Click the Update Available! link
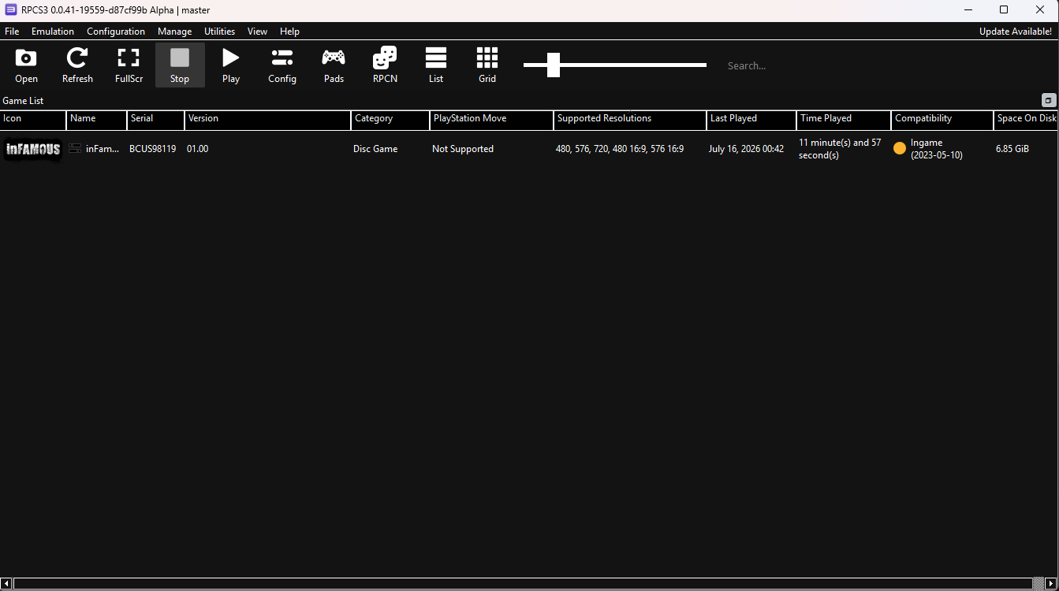This screenshot has height=591, width=1059. 1015,32
